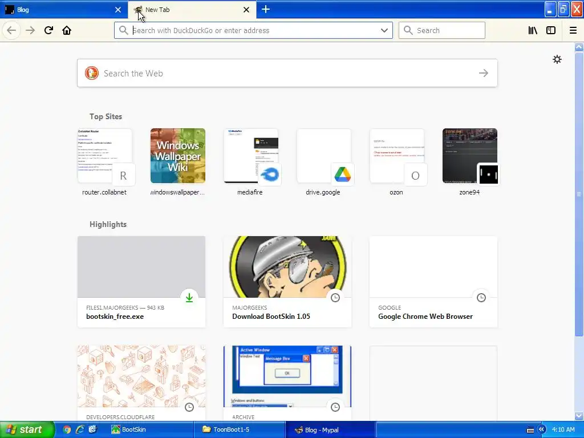Open the home page button
Viewport: 584px width, 438px height.
click(67, 30)
